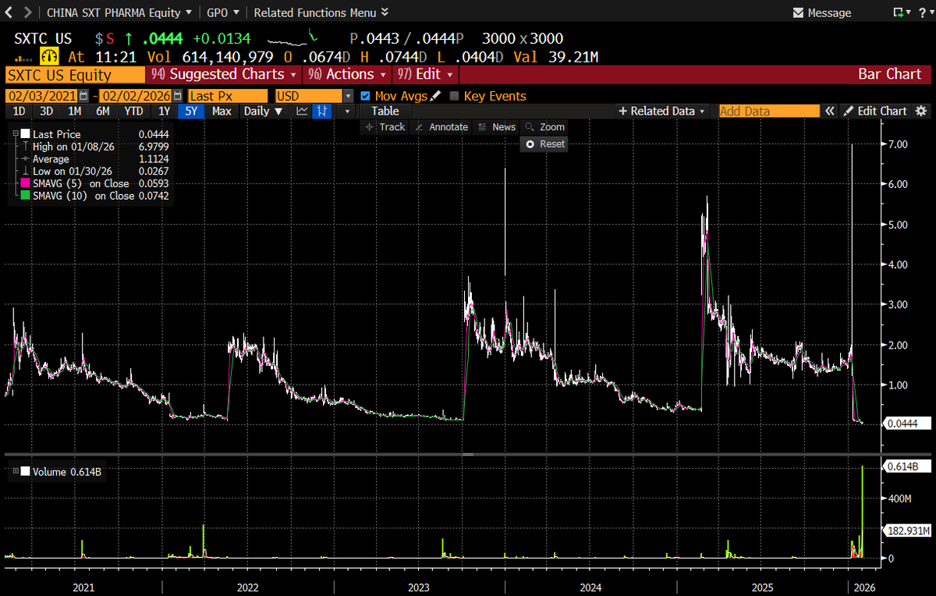Reset the chart zoom
Screen dimensions: 936x596
tap(545, 144)
